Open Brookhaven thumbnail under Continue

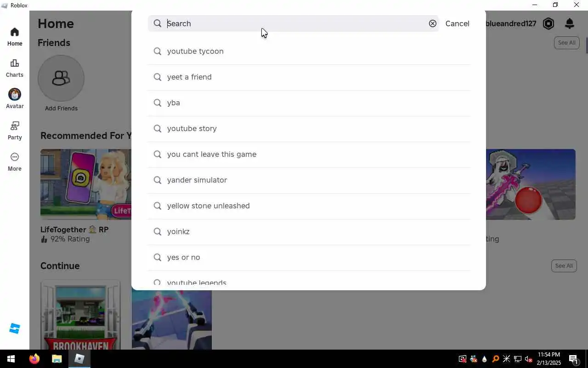click(80, 315)
